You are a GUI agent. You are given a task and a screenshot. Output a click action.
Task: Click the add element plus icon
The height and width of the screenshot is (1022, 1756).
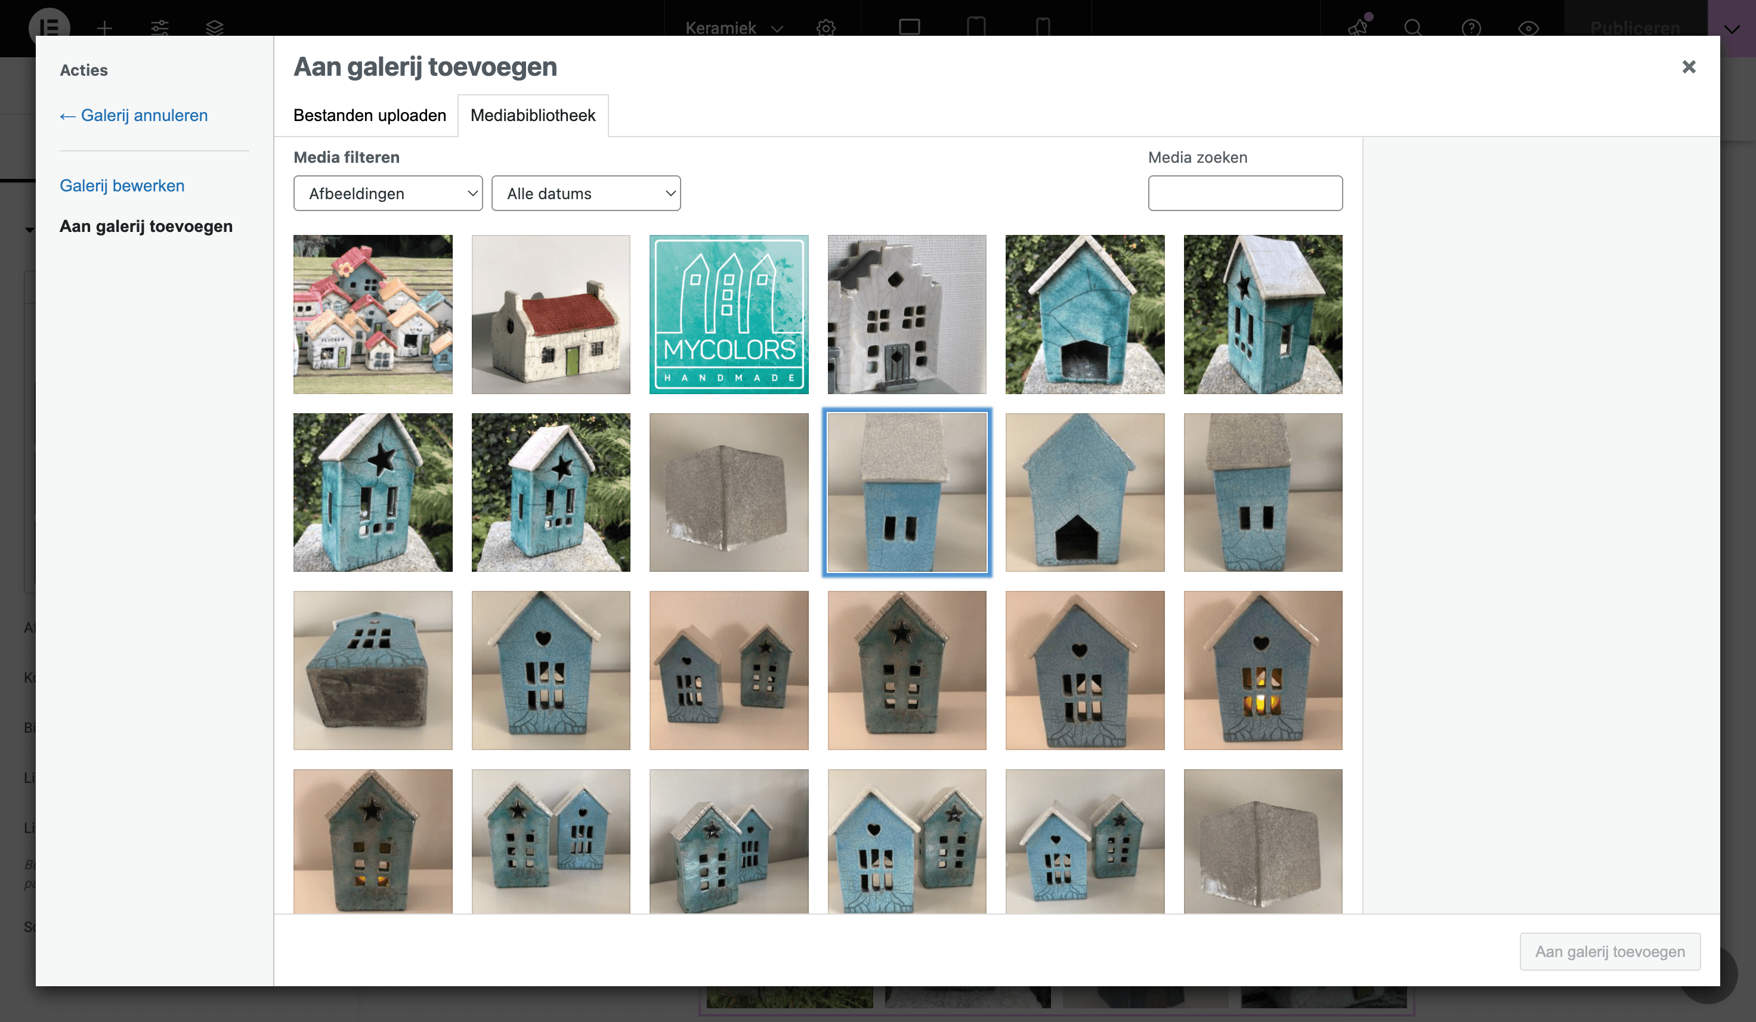tap(104, 28)
